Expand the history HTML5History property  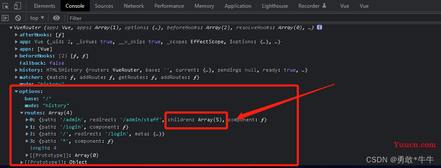point(16,70)
